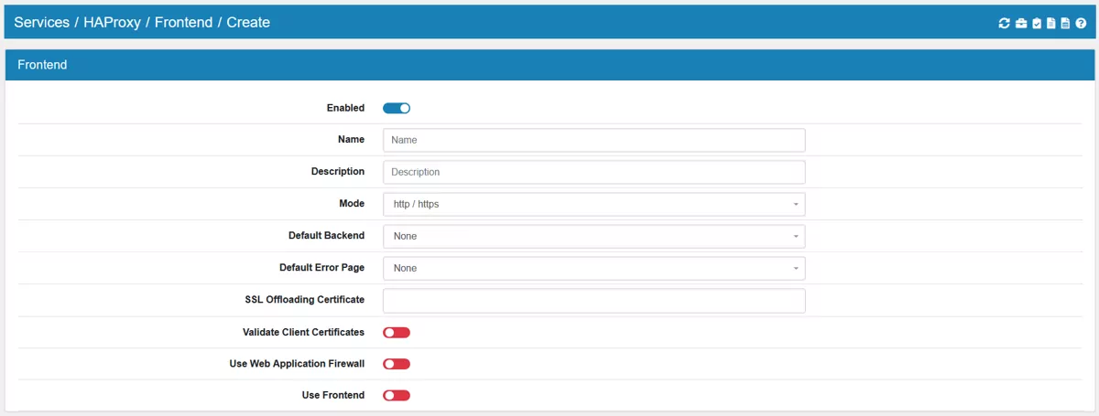Toggle the Use Frontend switch
The width and height of the screenshot is (1099, 416).
tap(397, 396)
